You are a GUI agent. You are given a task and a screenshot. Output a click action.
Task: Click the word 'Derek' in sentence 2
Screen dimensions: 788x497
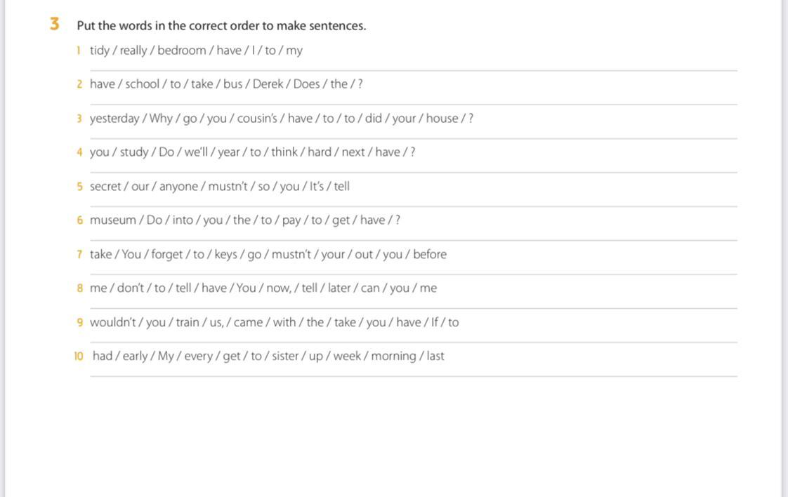tap(268, 84)
